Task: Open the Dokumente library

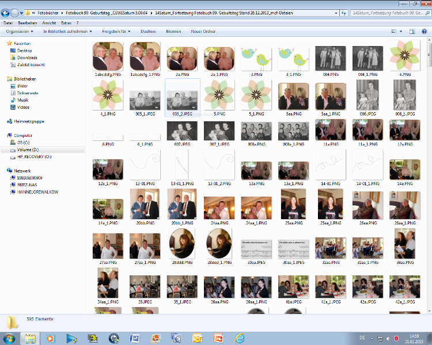Action: (x=28, y=93)
